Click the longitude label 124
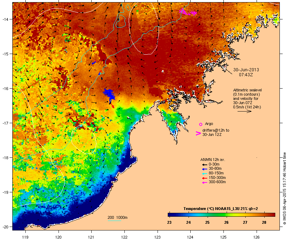 pyautogui.click(x=190, y=237)
